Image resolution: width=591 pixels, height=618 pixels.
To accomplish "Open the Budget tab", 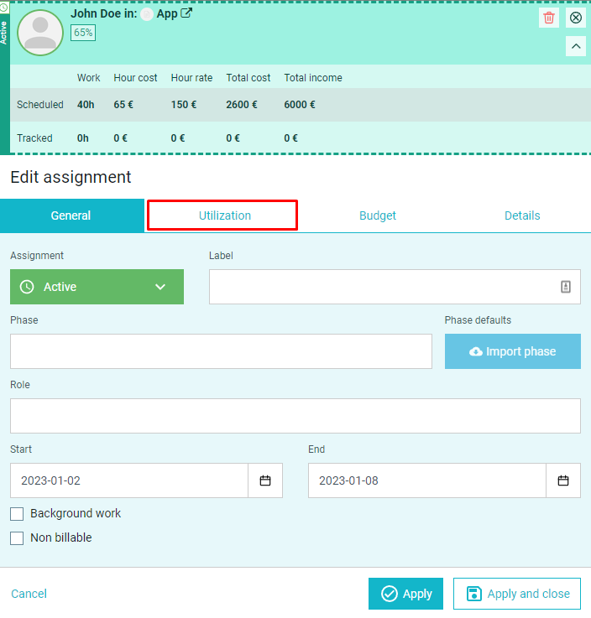I will point(378,216).
